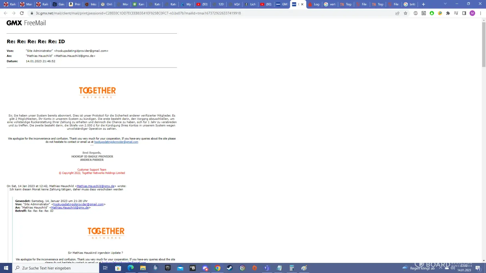Open Windows Task View

pos(105,268)
